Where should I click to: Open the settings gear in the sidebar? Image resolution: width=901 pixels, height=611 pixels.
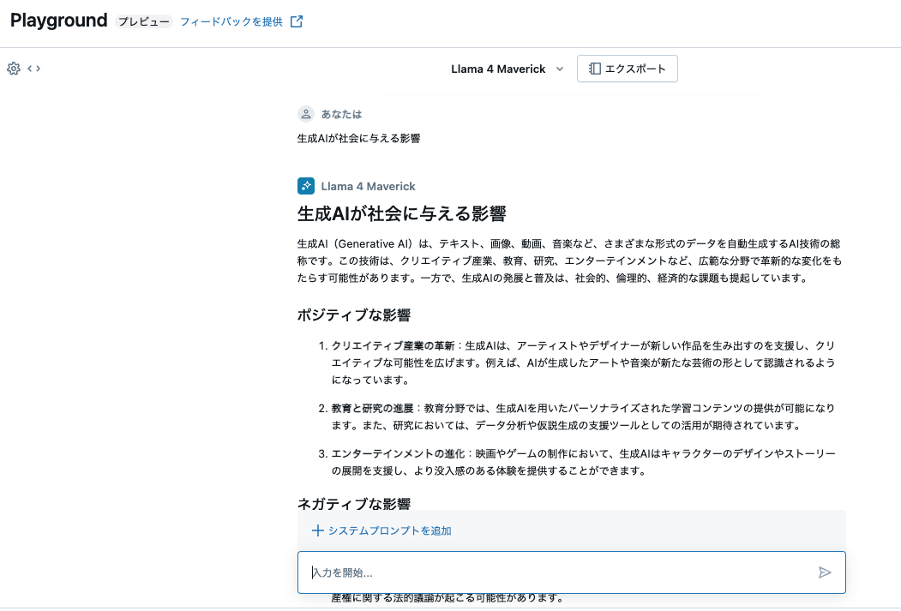point(13,68)
